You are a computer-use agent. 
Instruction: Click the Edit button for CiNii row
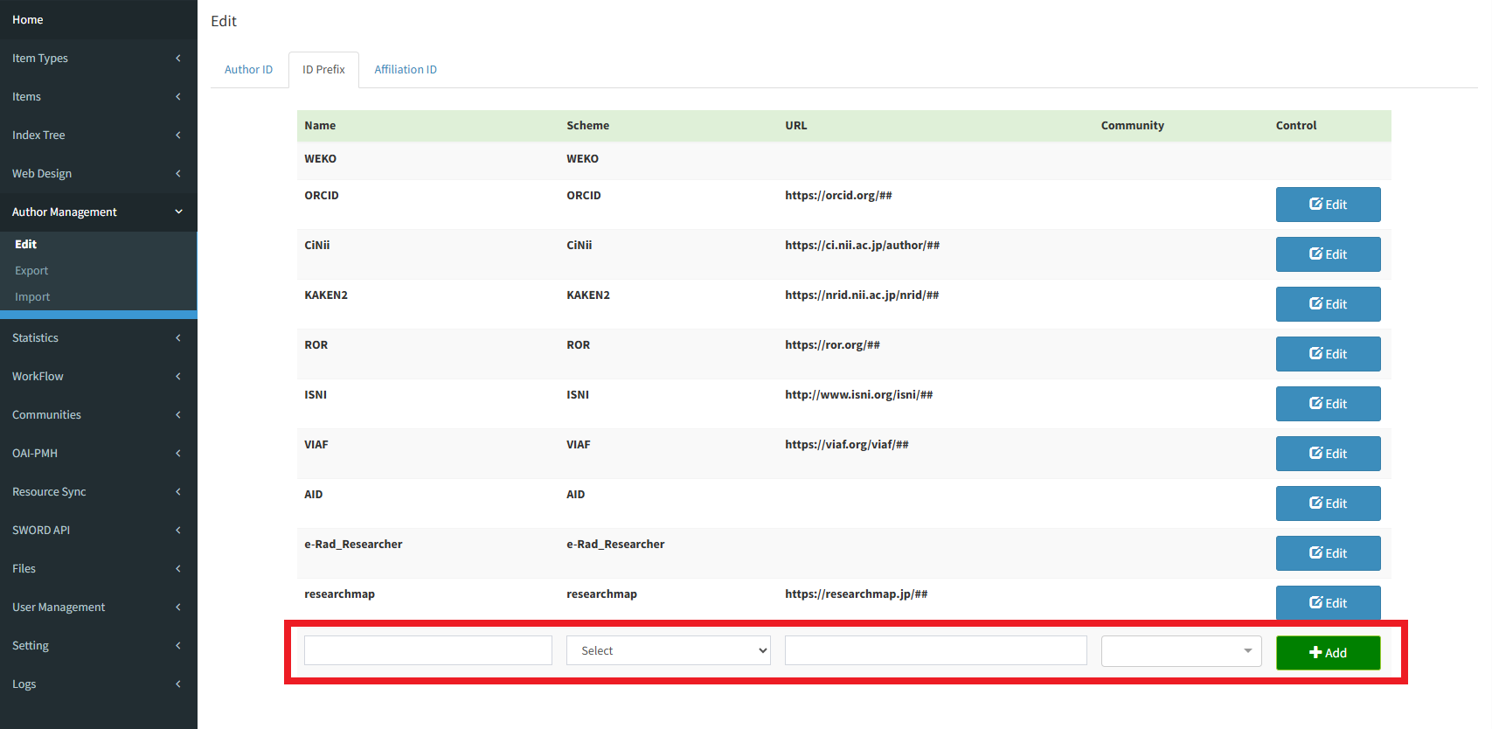(1327, 254)
